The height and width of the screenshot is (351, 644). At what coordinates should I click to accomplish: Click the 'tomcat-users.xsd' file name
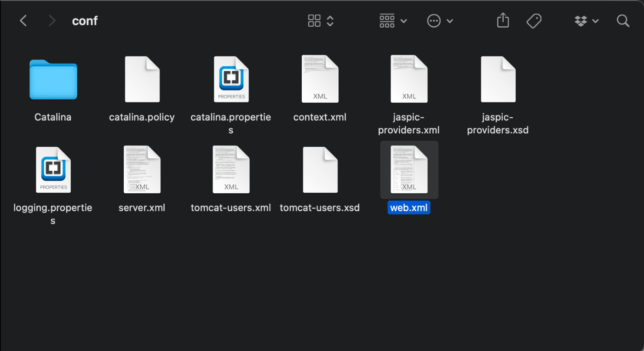[320, 208]
